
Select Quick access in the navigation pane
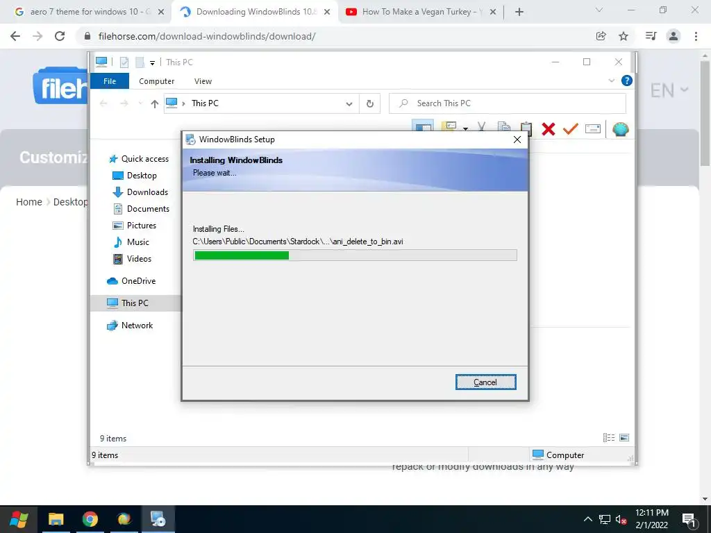coord(139,159)
